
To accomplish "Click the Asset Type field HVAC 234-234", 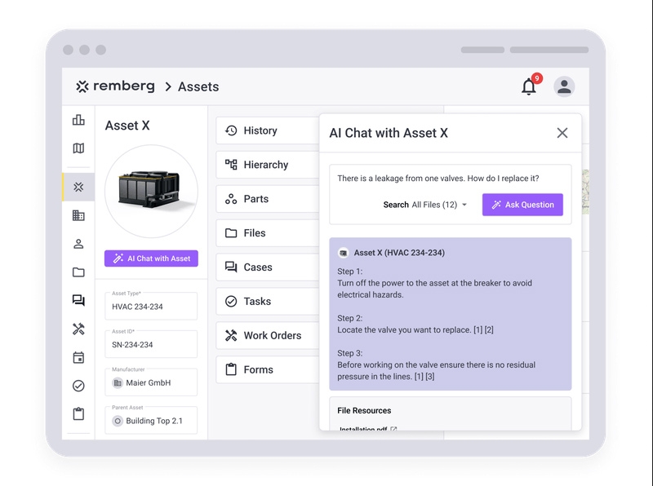I will coord(151,307).
